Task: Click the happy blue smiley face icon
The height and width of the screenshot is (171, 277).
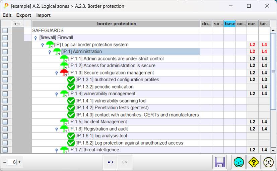Action: click(x=238, y=162)
